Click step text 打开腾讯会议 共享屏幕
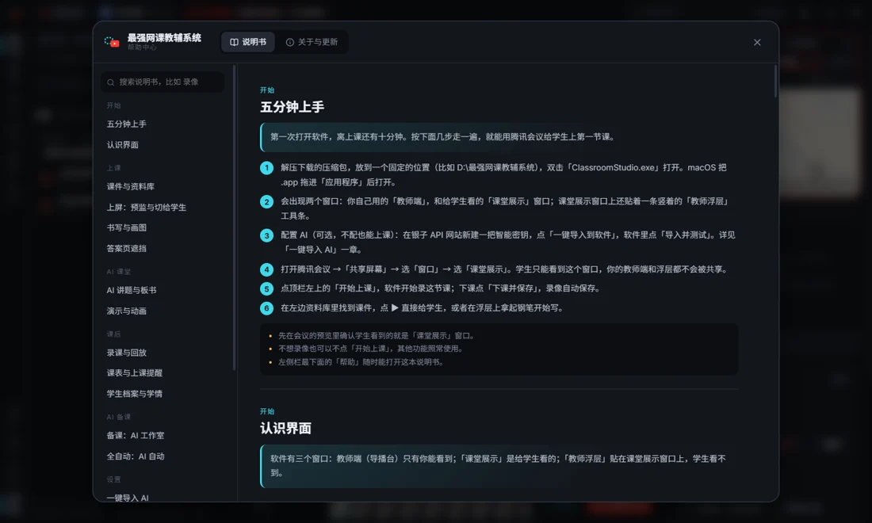This screenshot has width=872, height=523. (504, 269)
